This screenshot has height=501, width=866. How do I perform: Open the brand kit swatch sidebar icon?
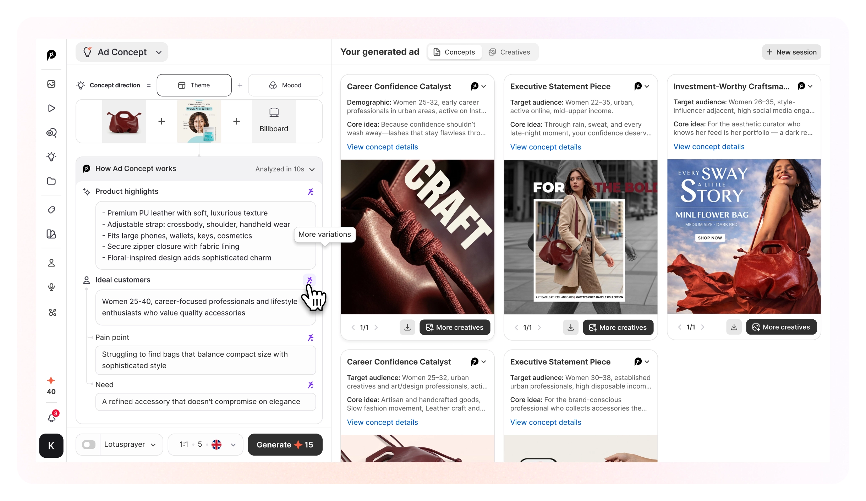(x=51, y=234)
